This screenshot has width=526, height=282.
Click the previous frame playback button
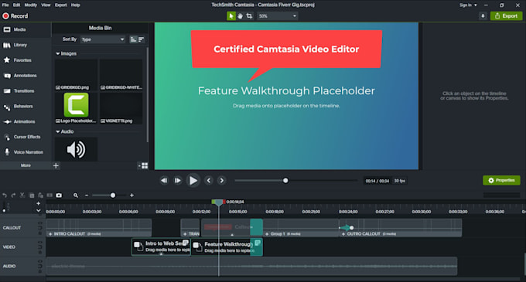coord(164,181)
